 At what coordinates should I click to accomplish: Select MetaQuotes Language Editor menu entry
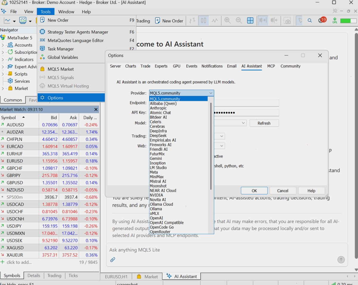75,40
